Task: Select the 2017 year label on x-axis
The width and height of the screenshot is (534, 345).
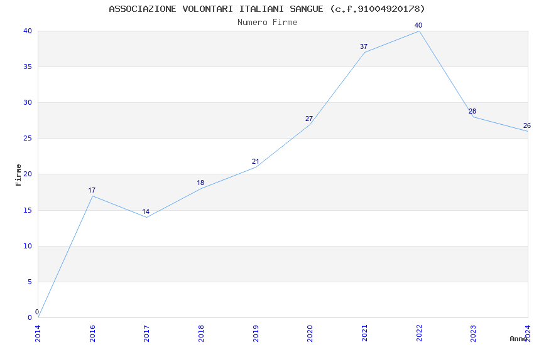Action: click(146, 334)
